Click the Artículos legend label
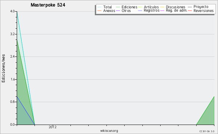This screenshot has height=134, width=218. click(x=151, y=7)
